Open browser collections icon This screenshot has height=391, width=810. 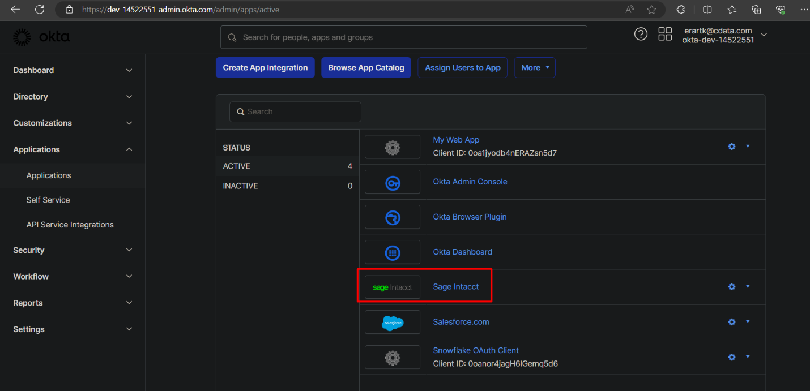pyautogui.click(x=756, y=10)
